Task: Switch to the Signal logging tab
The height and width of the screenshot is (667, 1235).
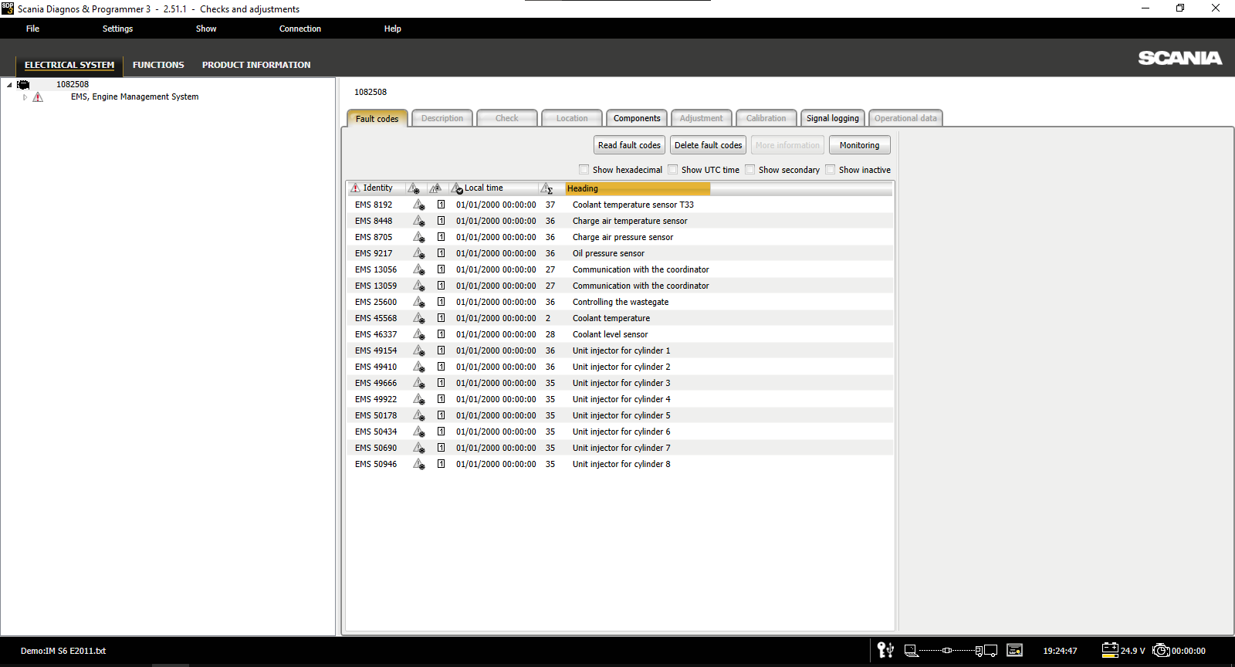Action: 832,118
